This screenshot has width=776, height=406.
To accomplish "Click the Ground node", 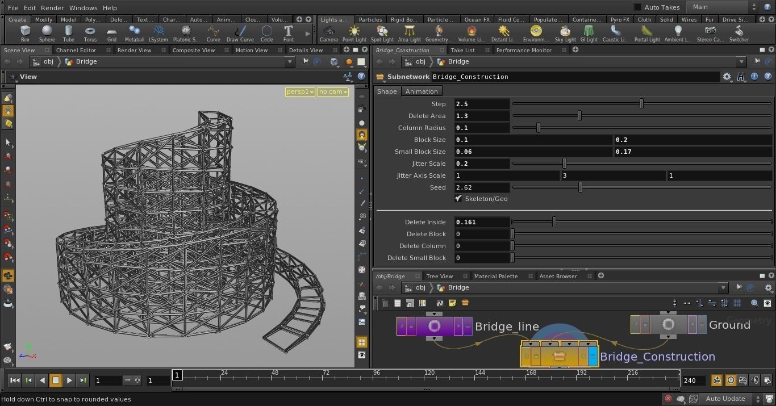I will (x=669, y=324).
